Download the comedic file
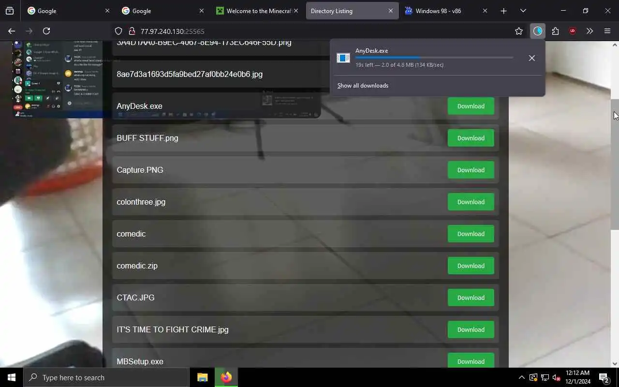Screen dimensions: 619x387 click(x=471, y=234)
